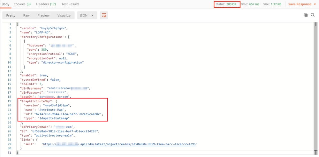Select the Raw view mode
The height and width of the screenshot is (157, 319).
(x=26, y=15)
